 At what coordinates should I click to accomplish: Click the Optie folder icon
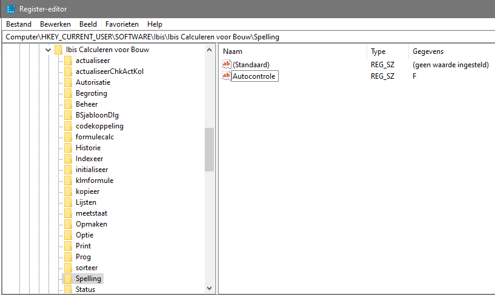68,235
